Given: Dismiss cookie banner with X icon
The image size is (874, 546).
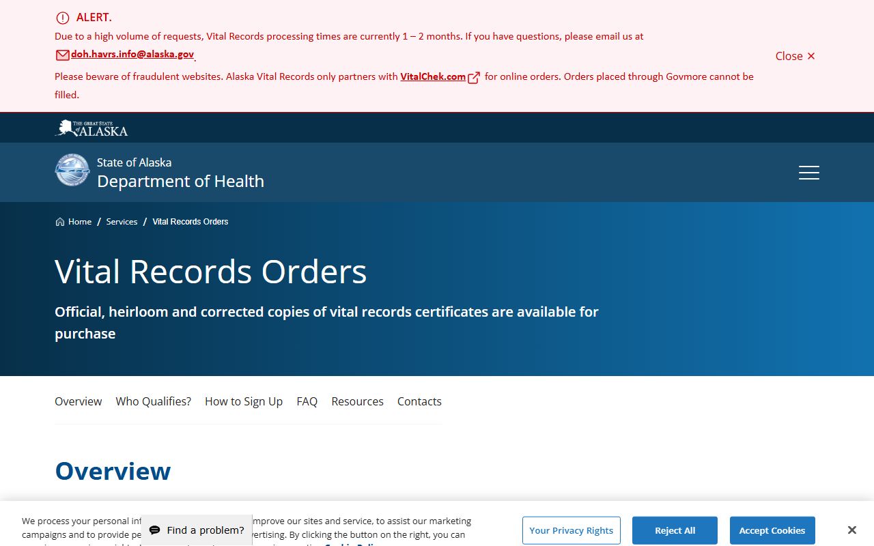Looking at the screenshot, I should point(851,530).
